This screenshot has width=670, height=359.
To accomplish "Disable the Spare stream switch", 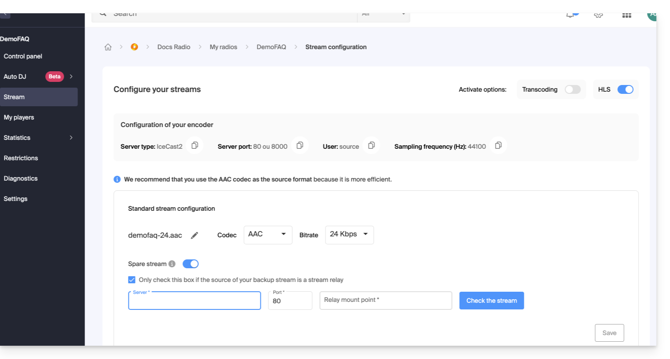I will point(190,264).
